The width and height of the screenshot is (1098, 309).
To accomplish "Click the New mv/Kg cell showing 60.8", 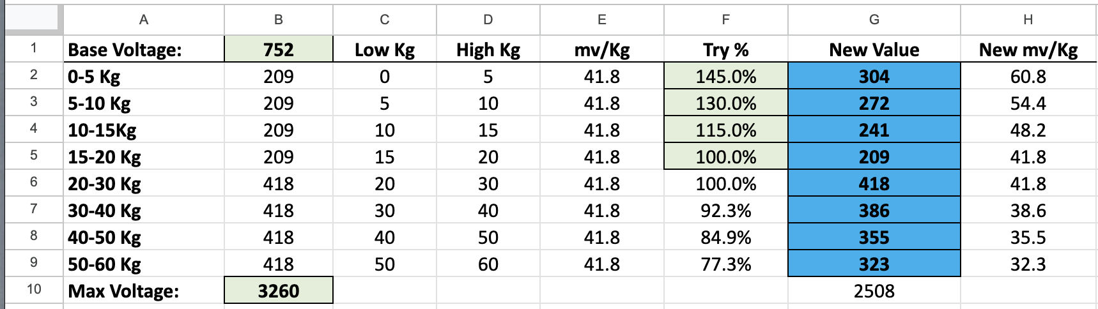I will pos(1028,77).
